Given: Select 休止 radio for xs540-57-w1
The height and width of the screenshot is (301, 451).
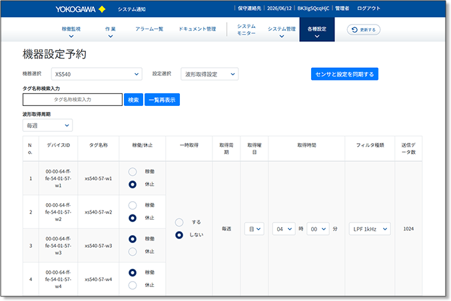Looking at the screenshot, I should [133, 184].
